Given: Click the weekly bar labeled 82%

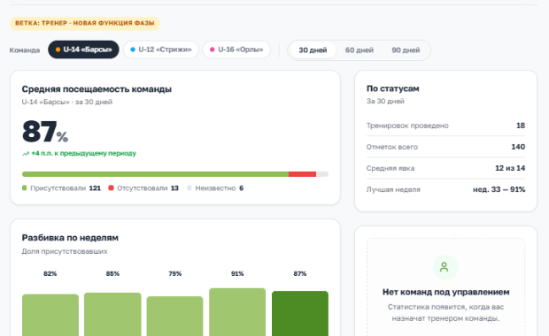Looking at the screenshot, I should [x=50, y=315].
